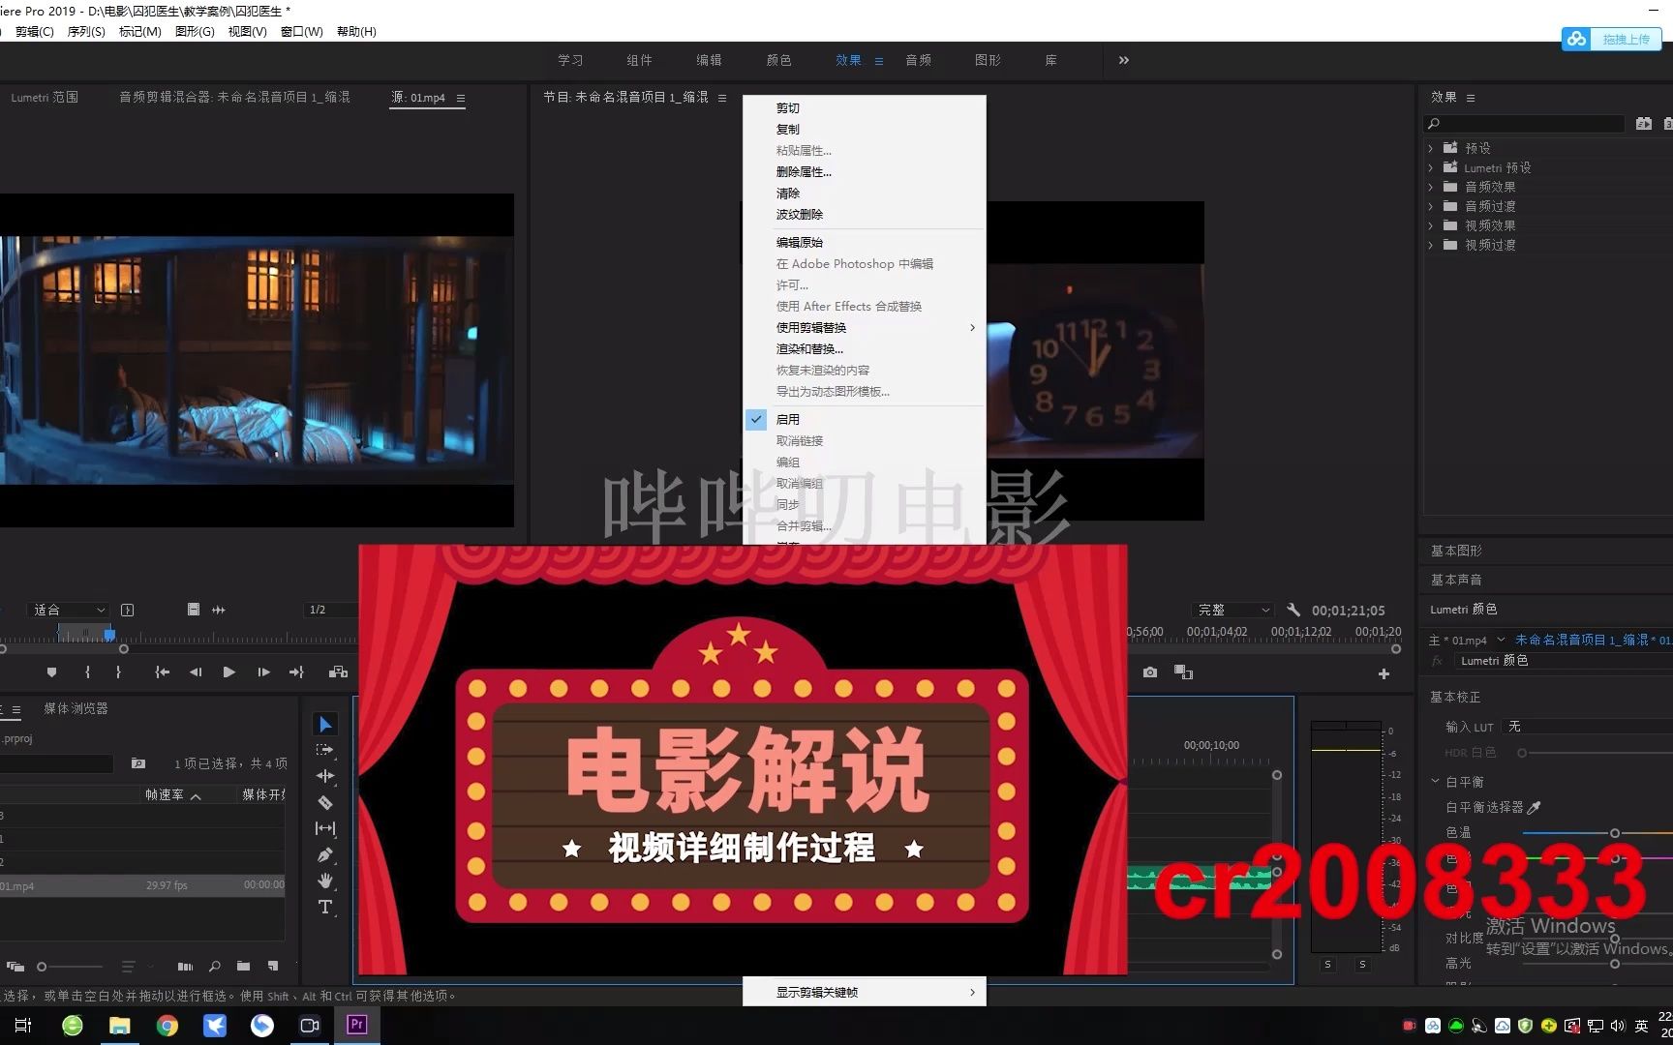
Task: Select the Pen tool
Action: click(x=325, y=854)
